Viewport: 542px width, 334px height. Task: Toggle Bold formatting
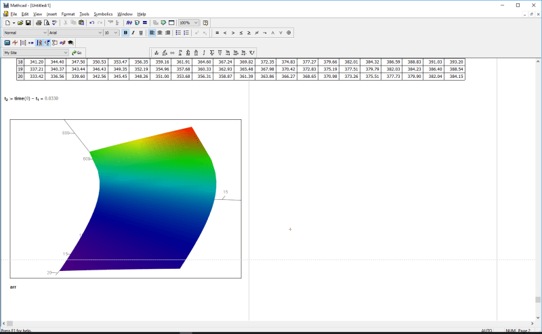(x=125, y=33)
